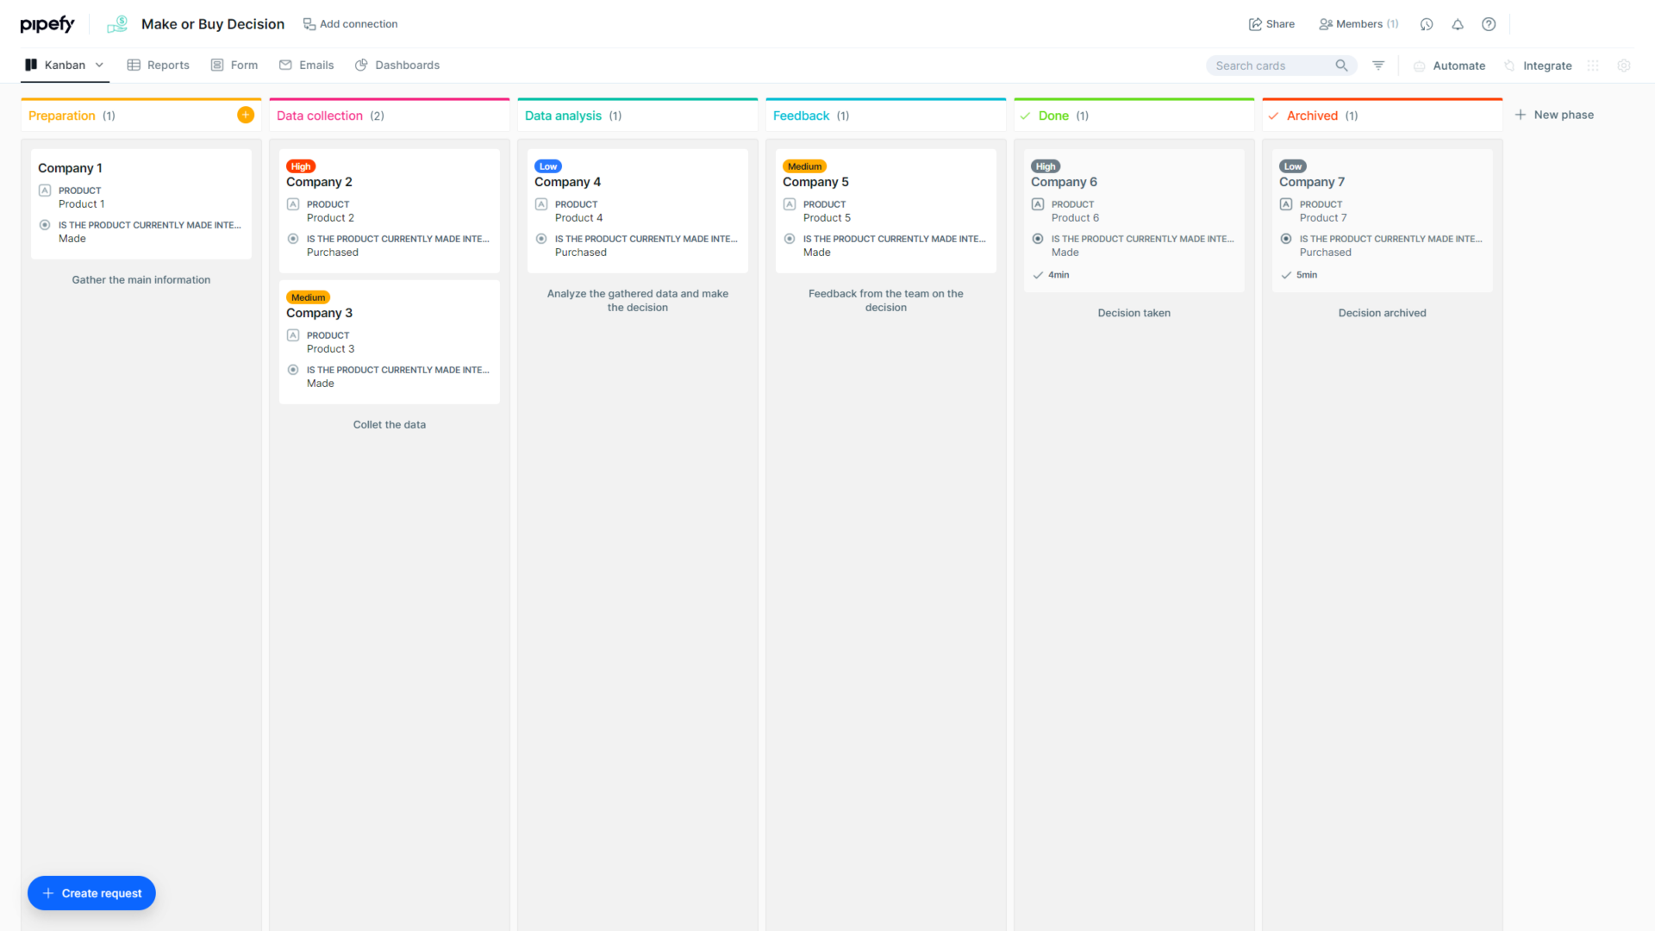
Task: Open the activity history icon
Action: pyautogui.click(x=1427, y=24)
